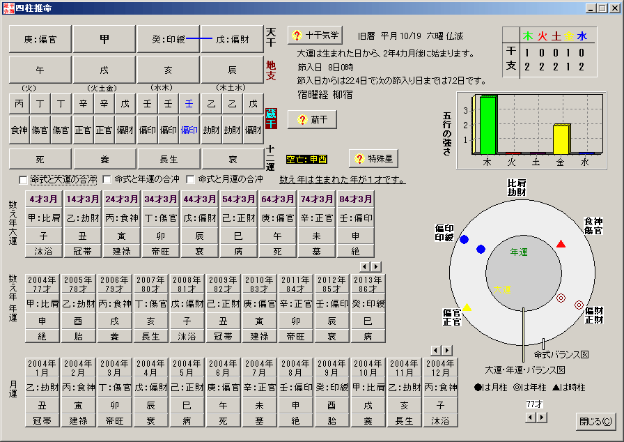Click the red triangle 時柱 marker

click(561, 244)
